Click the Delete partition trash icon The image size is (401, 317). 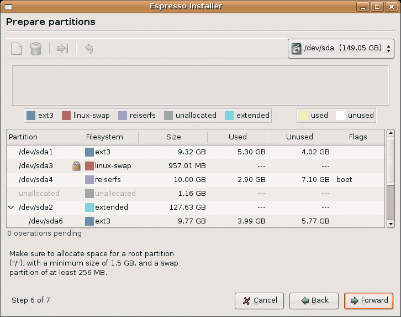point(36,49)
